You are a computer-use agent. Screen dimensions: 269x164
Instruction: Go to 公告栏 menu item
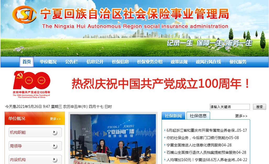(x=72, y=62)
